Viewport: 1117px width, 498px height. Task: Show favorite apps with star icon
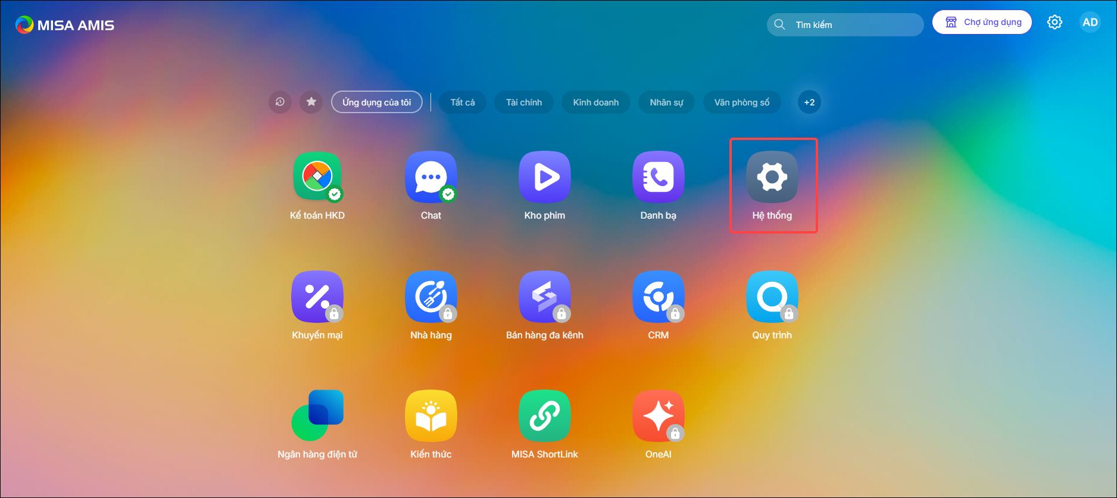tap(311, 102)
